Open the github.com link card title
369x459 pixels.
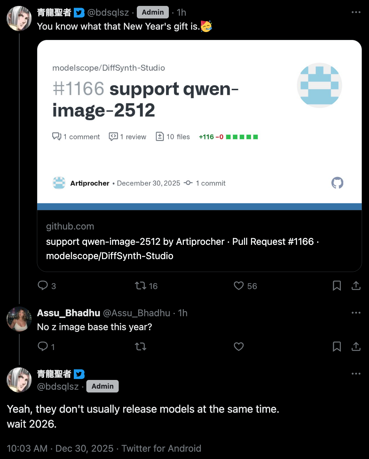pos(182,249)
